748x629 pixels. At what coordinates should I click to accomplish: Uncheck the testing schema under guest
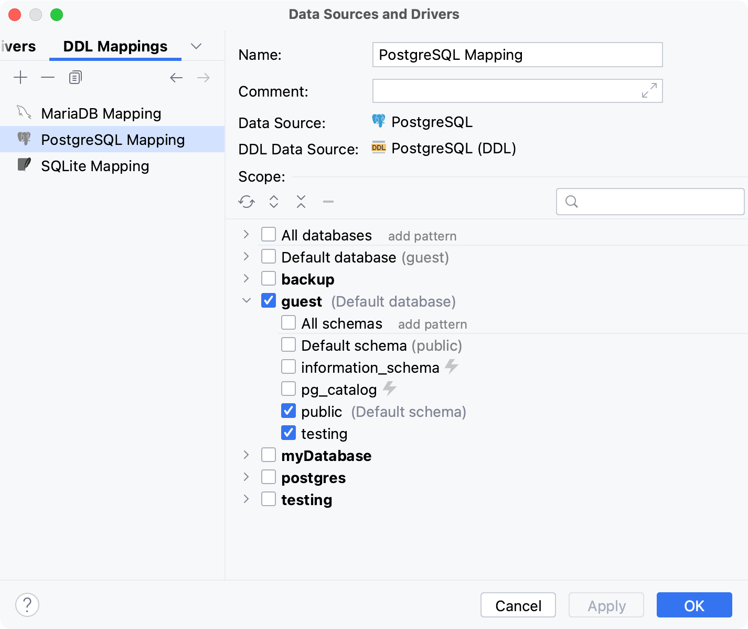point(288,433)
